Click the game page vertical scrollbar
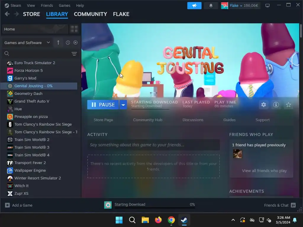303x227 pixels. (x=301, y=31)
